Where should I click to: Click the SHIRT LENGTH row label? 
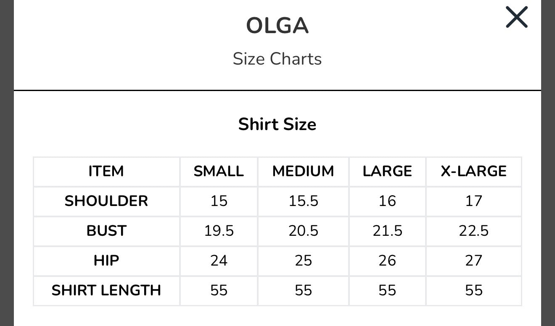pos(106,290)
